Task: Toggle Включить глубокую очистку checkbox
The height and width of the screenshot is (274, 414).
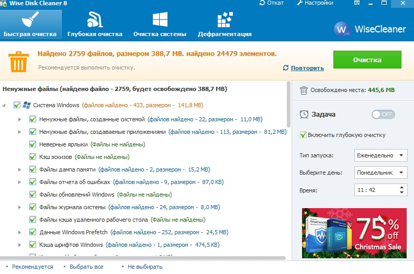Action: 303,135
